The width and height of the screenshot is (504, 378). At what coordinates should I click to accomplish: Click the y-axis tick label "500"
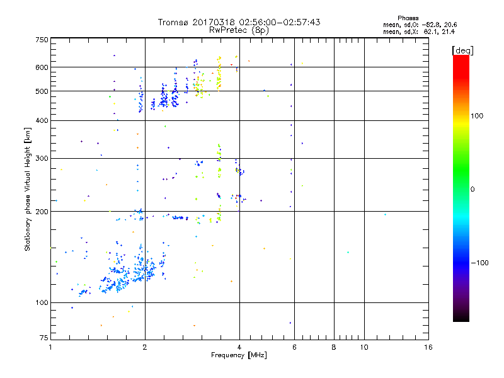coord(42,91)
